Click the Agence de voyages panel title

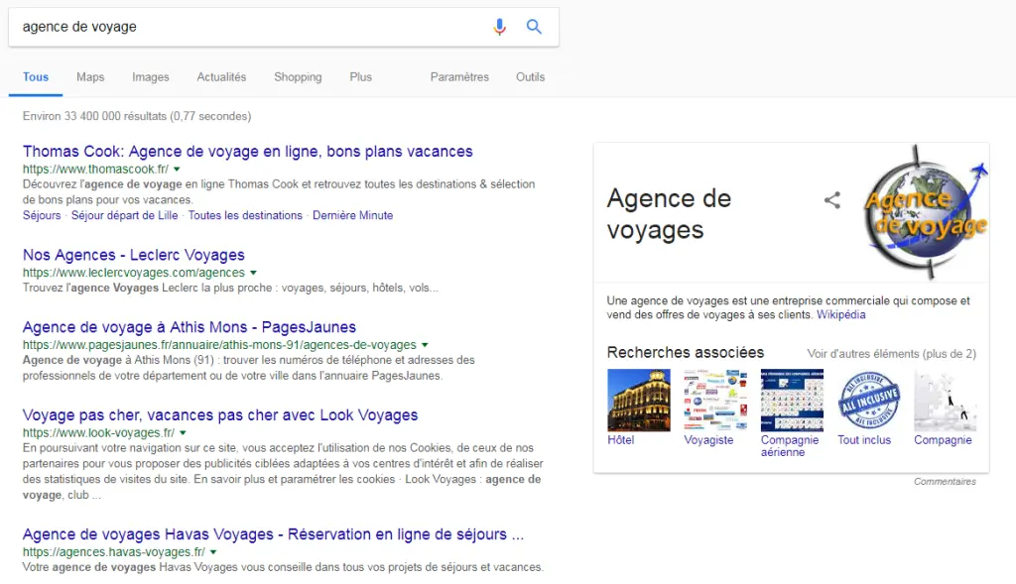point(669,213)
